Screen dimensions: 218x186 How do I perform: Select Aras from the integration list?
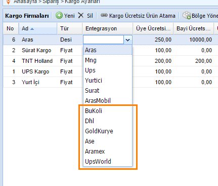108,50
